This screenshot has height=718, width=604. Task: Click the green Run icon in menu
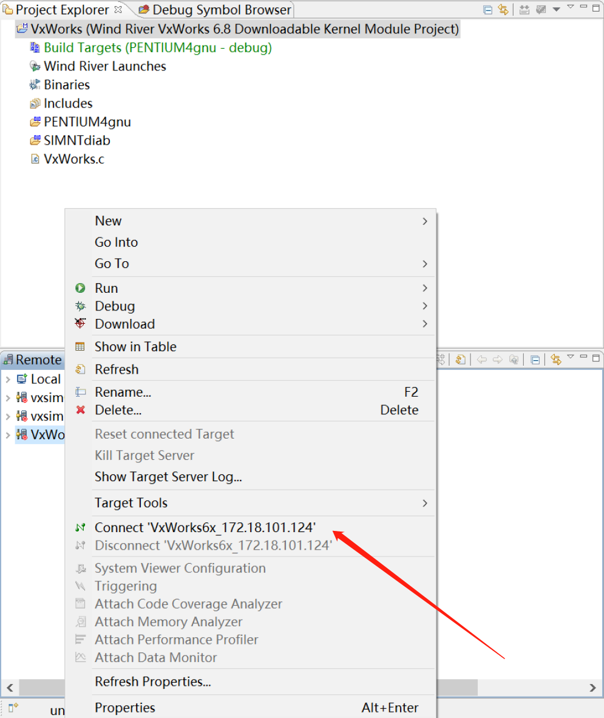click(80, 288)
